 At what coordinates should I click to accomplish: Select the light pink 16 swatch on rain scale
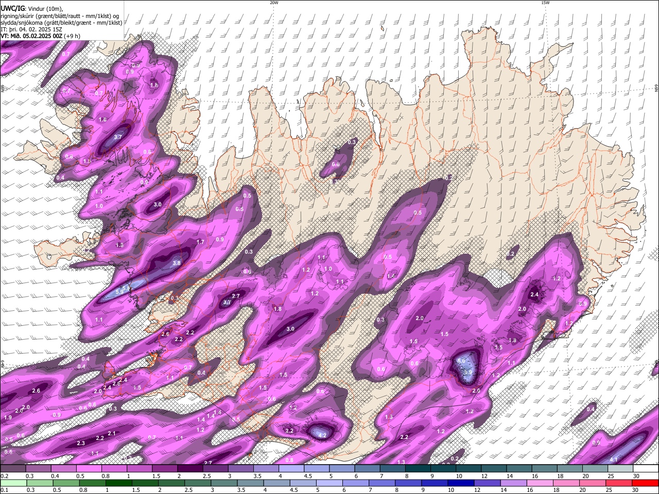pos(539,483)
